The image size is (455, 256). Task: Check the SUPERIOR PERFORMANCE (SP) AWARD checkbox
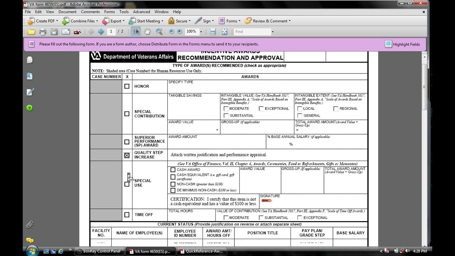point(127,142)
